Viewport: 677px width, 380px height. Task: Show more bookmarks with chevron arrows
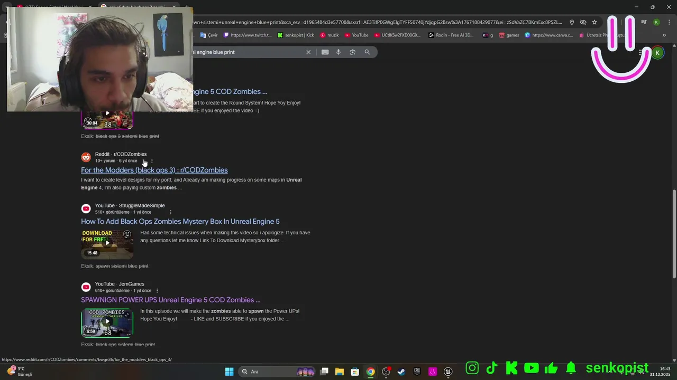click(x=664, y=35)
